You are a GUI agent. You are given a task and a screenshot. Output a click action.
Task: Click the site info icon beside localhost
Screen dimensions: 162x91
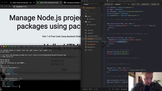point(14,7)
